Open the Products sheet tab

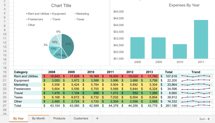point(59,118)
